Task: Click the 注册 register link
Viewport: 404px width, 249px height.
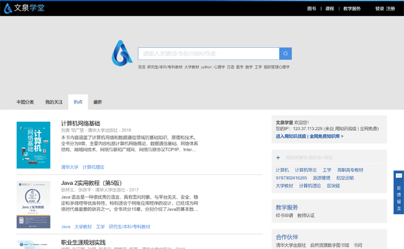Action: click(x=390, y=9)
